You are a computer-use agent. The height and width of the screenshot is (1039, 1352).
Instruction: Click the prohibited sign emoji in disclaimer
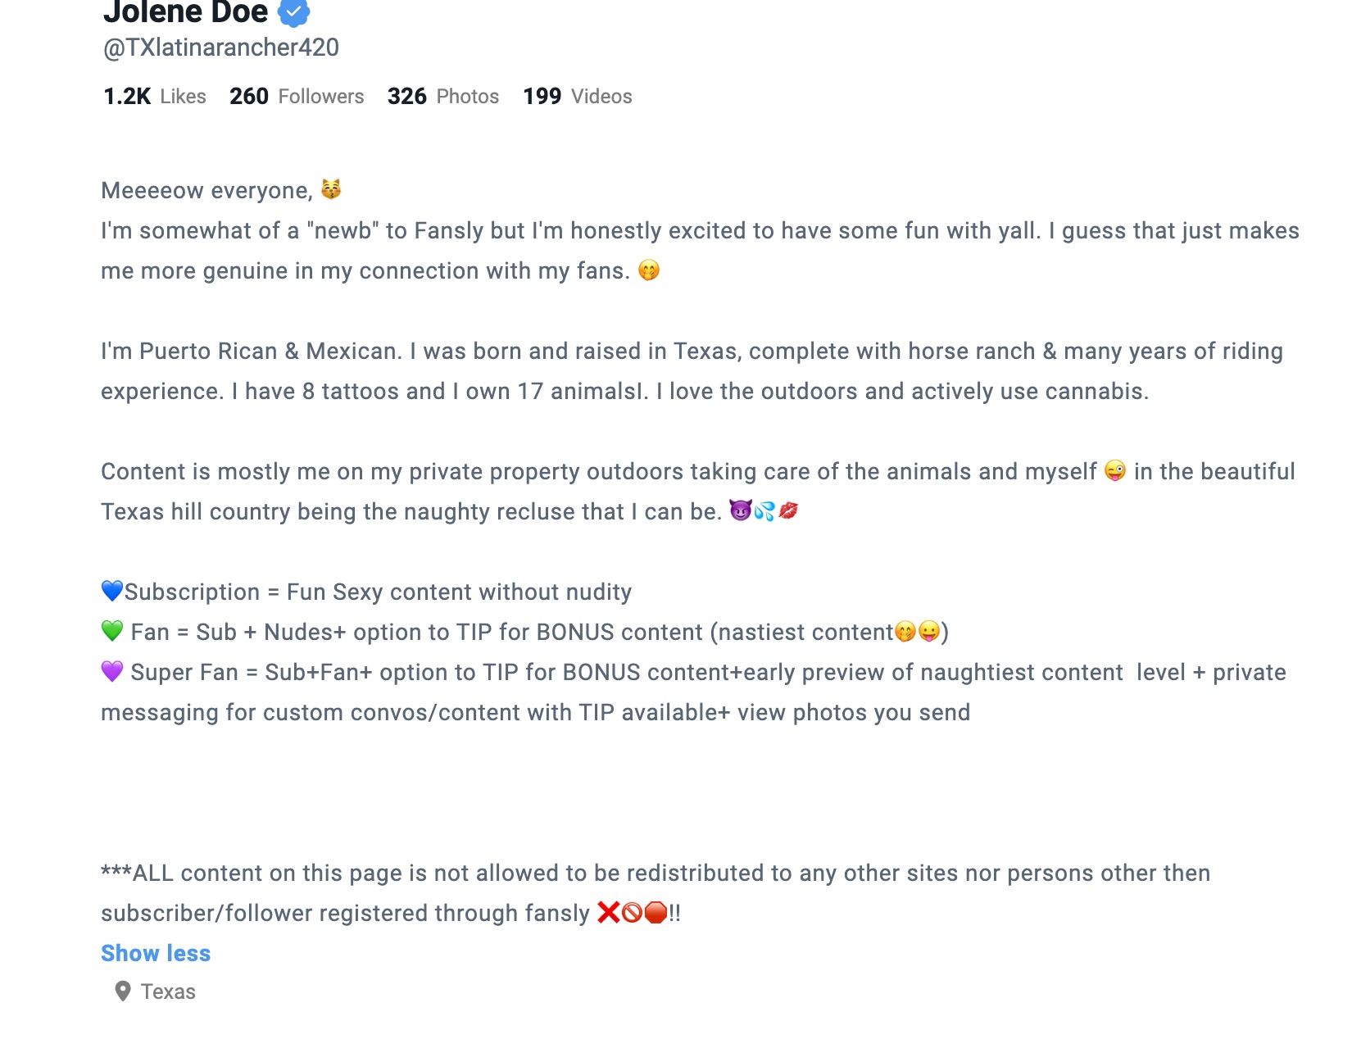633,912
